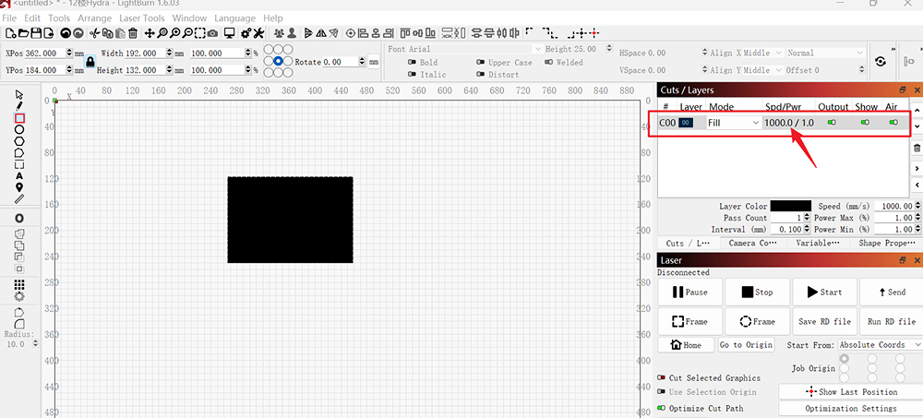Pick the Draw Lines pencil tool
This screenshot has height=418, width=923.
19,106
